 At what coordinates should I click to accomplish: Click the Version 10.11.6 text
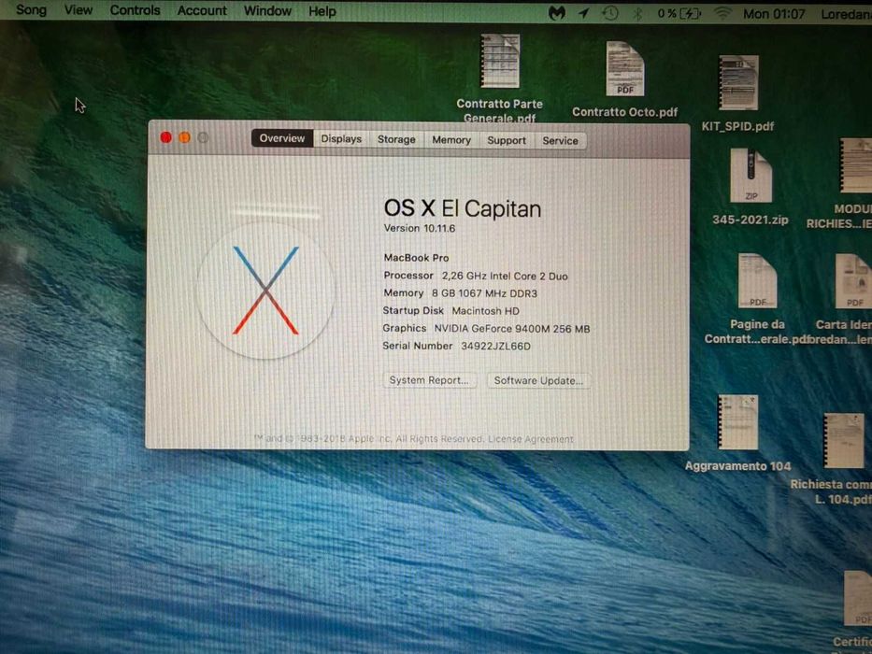click(x=420, y=229)
